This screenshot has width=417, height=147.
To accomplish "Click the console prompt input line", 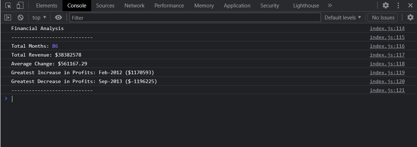I will [212, 99].
